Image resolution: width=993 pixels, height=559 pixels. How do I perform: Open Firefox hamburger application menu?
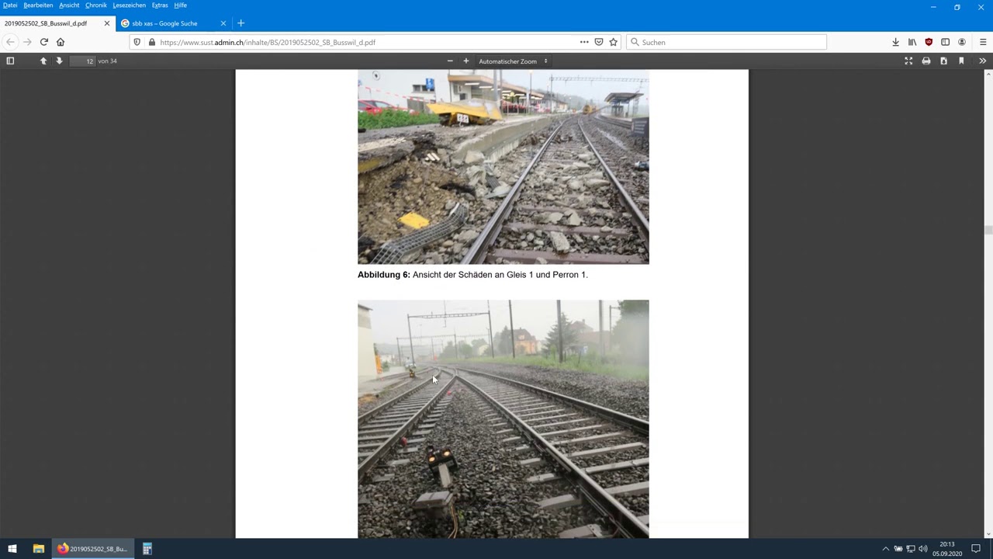(983, 42)
